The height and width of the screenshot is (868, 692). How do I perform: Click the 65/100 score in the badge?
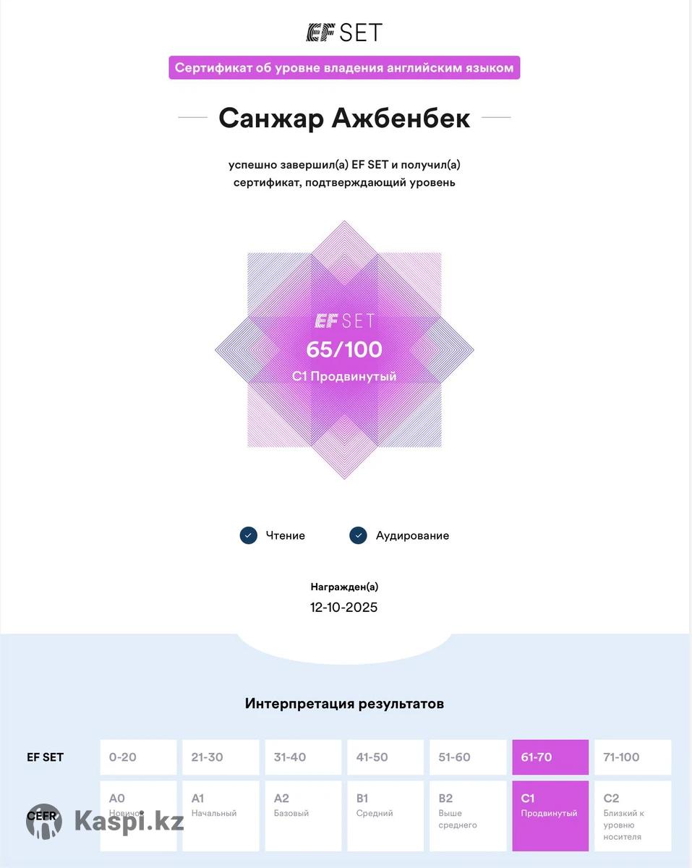tap(344, 349)
